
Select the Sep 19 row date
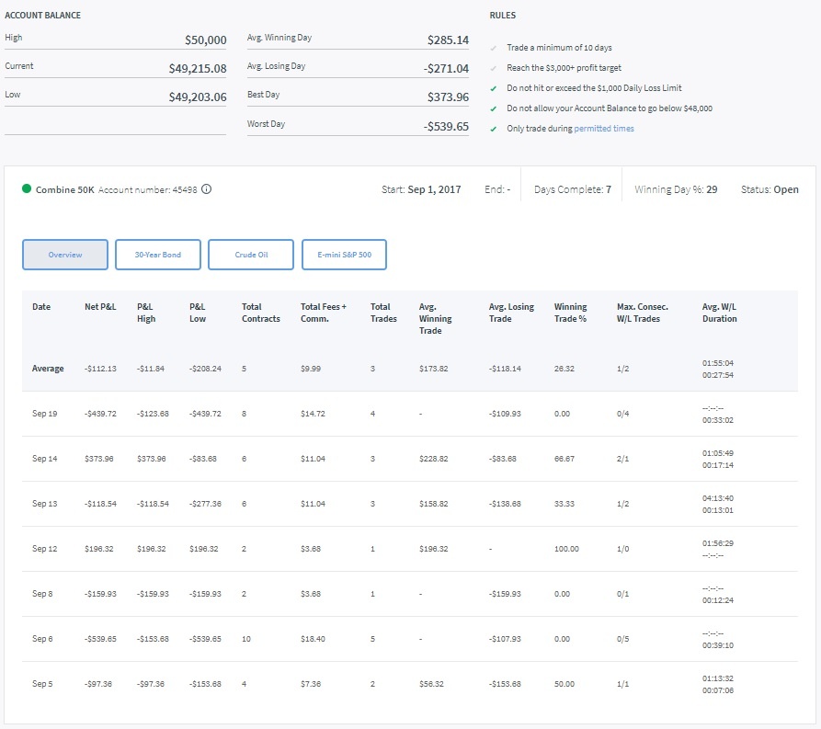[45, 414]
